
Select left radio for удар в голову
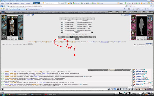(62, 23)
